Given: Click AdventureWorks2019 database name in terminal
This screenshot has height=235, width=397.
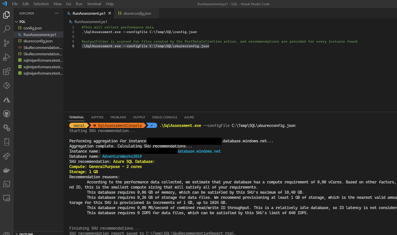Looking at the screenshot, I should tap(122, 156).
